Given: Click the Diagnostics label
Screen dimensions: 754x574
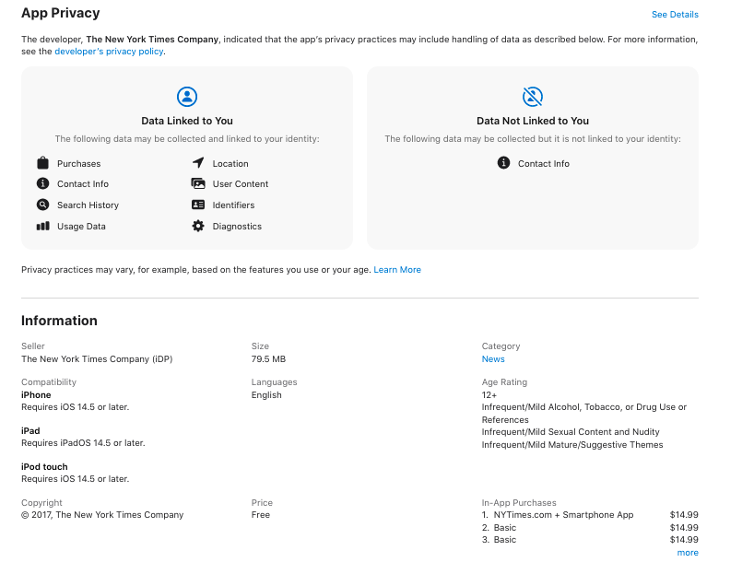Looking at the screenshot, I should coord(237,227).
